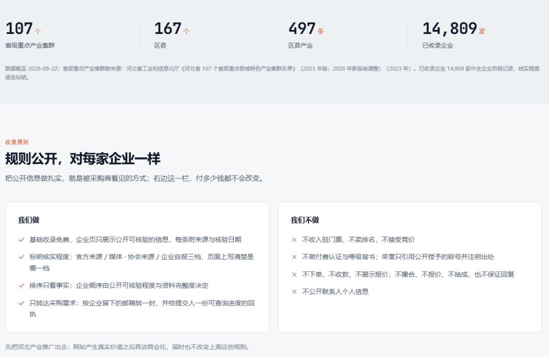Click the 497 区县产业 statistic
549x357 pixels.
pos(306,35)
